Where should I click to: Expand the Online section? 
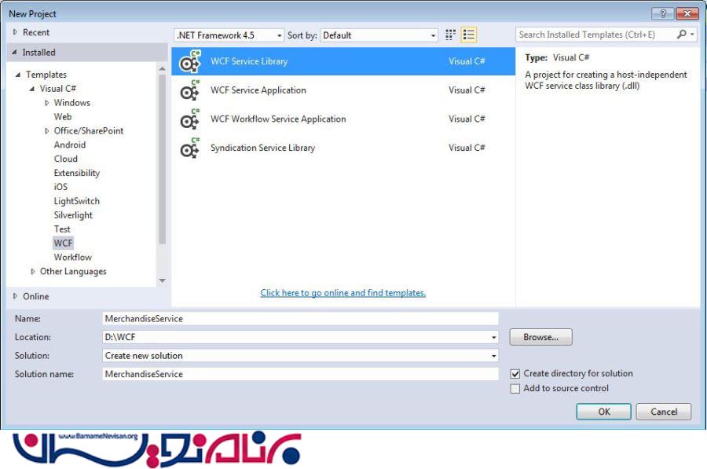point(16,296)
